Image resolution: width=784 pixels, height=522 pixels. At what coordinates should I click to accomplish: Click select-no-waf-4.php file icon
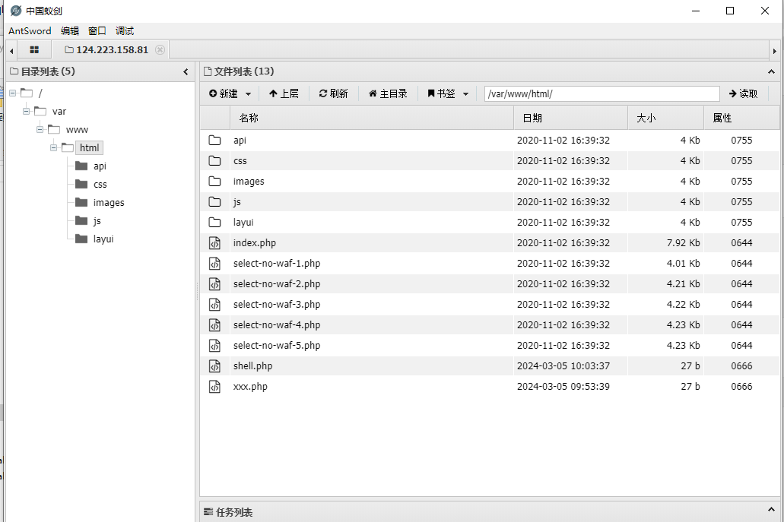tap(214, 324)
